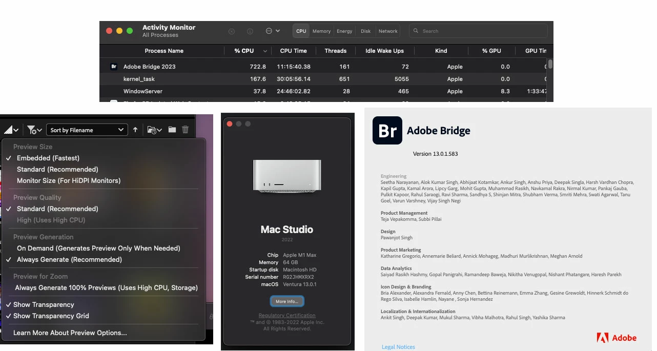Click the serial number RG2JHMXRX2
Viewport: 657px width, 351px height.
(x=298, y=277)
